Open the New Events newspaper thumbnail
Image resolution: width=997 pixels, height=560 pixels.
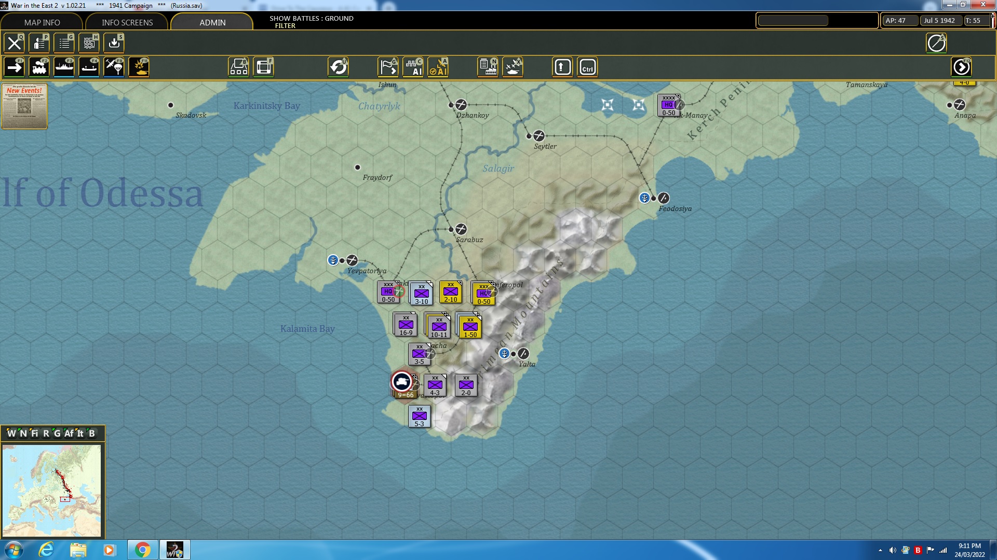click(24, 106)
